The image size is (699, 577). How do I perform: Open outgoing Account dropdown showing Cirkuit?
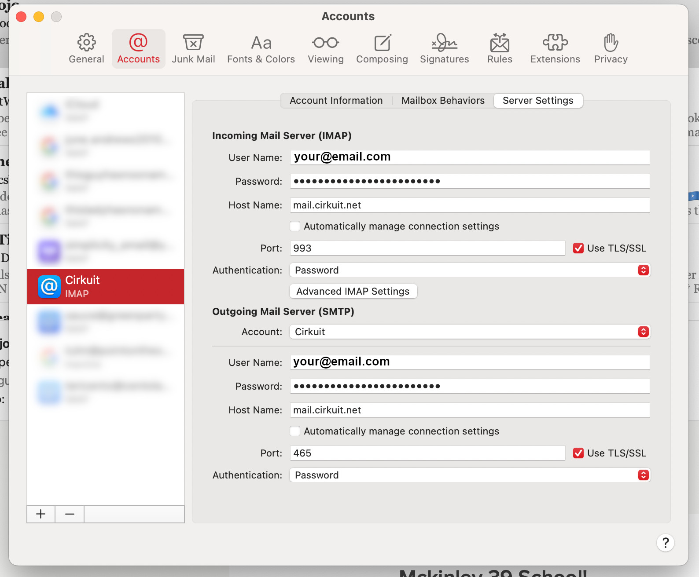coord(470,332)
